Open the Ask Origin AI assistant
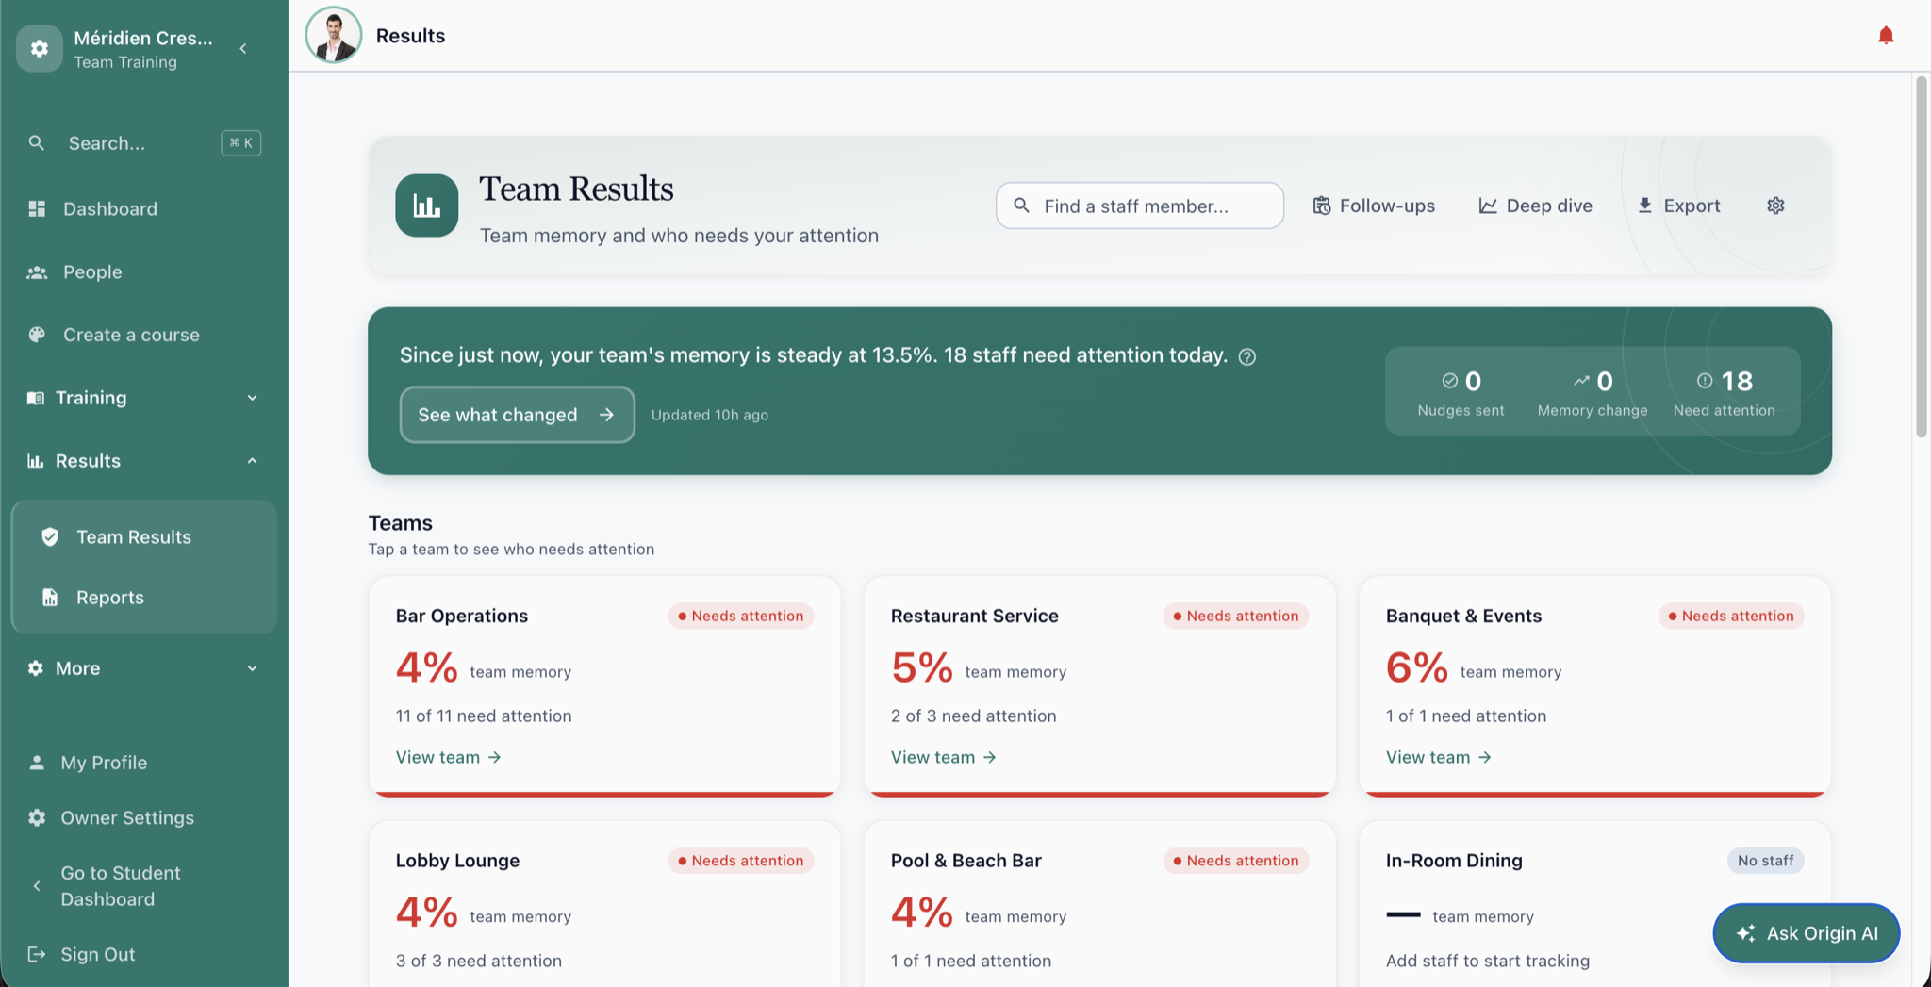Image resolution: width=1931 pixels, height=987 pixels. (x=1806, y=933)
